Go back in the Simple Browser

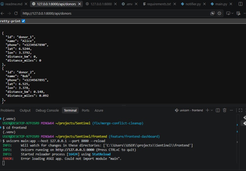(2, 13)
